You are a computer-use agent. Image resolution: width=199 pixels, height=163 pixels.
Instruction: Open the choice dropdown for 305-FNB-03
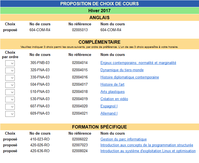pyautogui.click(x=10, y=63)
